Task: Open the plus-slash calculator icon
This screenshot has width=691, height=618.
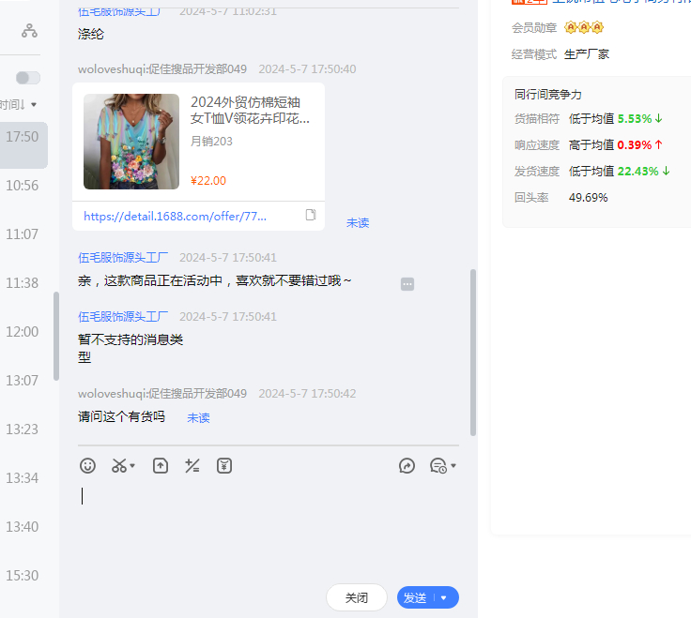Action: tap(192, 466)
